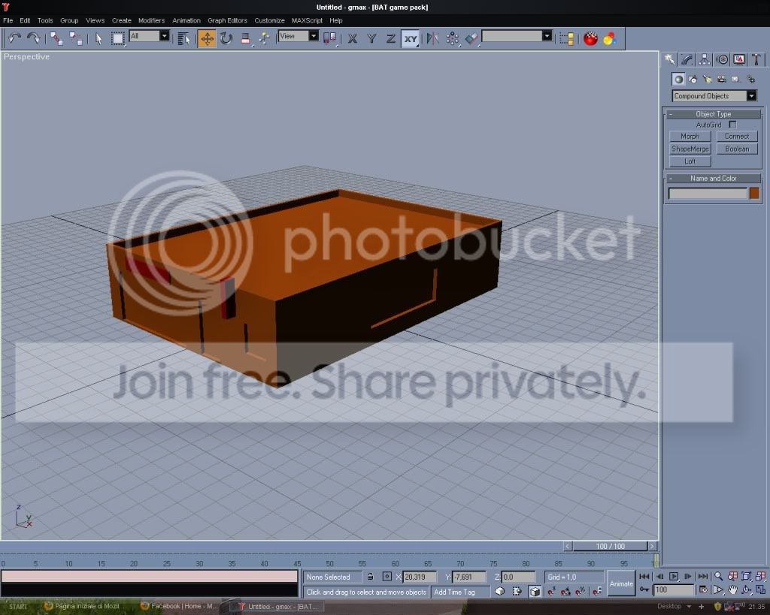Collapse the Name and Color rollout

(x=713, y=178)
